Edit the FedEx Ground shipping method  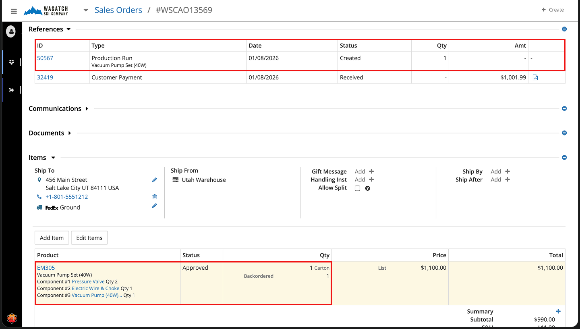[154, 206]
